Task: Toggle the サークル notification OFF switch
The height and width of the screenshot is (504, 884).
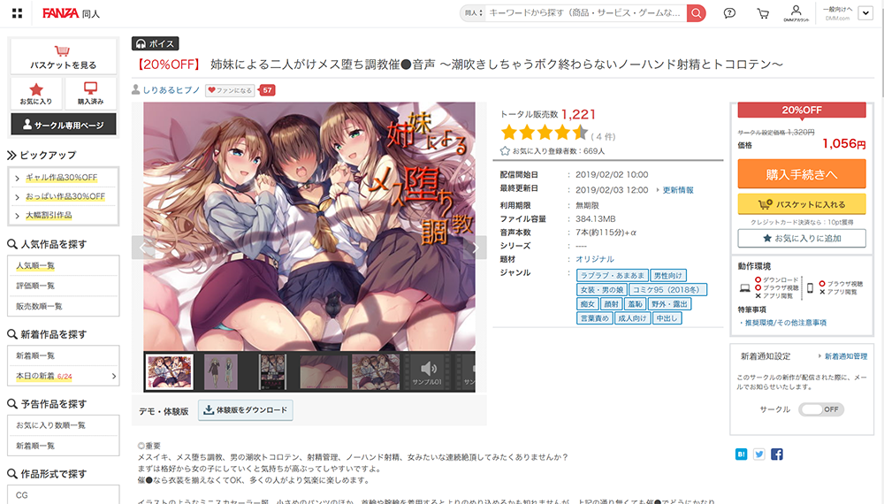Action: (821, 409)
